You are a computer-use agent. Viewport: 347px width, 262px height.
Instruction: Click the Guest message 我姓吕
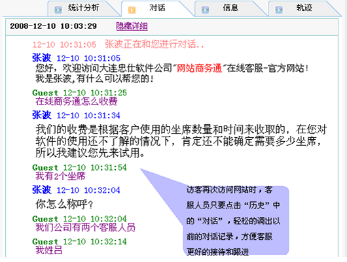pos(49,250)
